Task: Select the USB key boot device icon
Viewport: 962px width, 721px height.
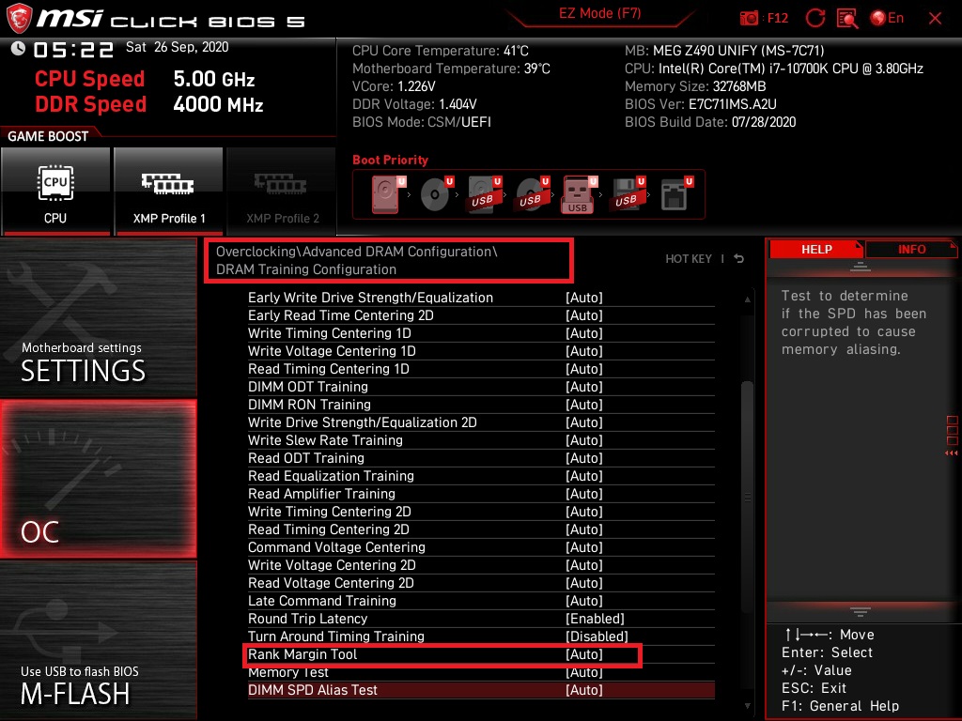Action: click(579, 195)
